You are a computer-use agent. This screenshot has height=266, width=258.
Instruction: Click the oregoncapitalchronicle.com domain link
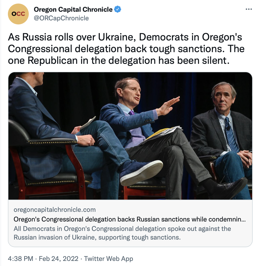pos(55,210)
